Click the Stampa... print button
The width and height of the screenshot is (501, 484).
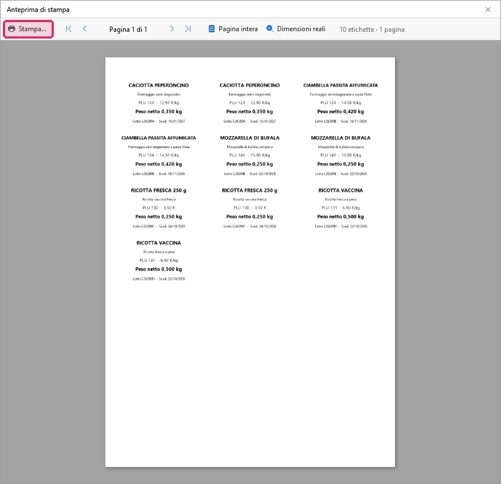[28, 29]
